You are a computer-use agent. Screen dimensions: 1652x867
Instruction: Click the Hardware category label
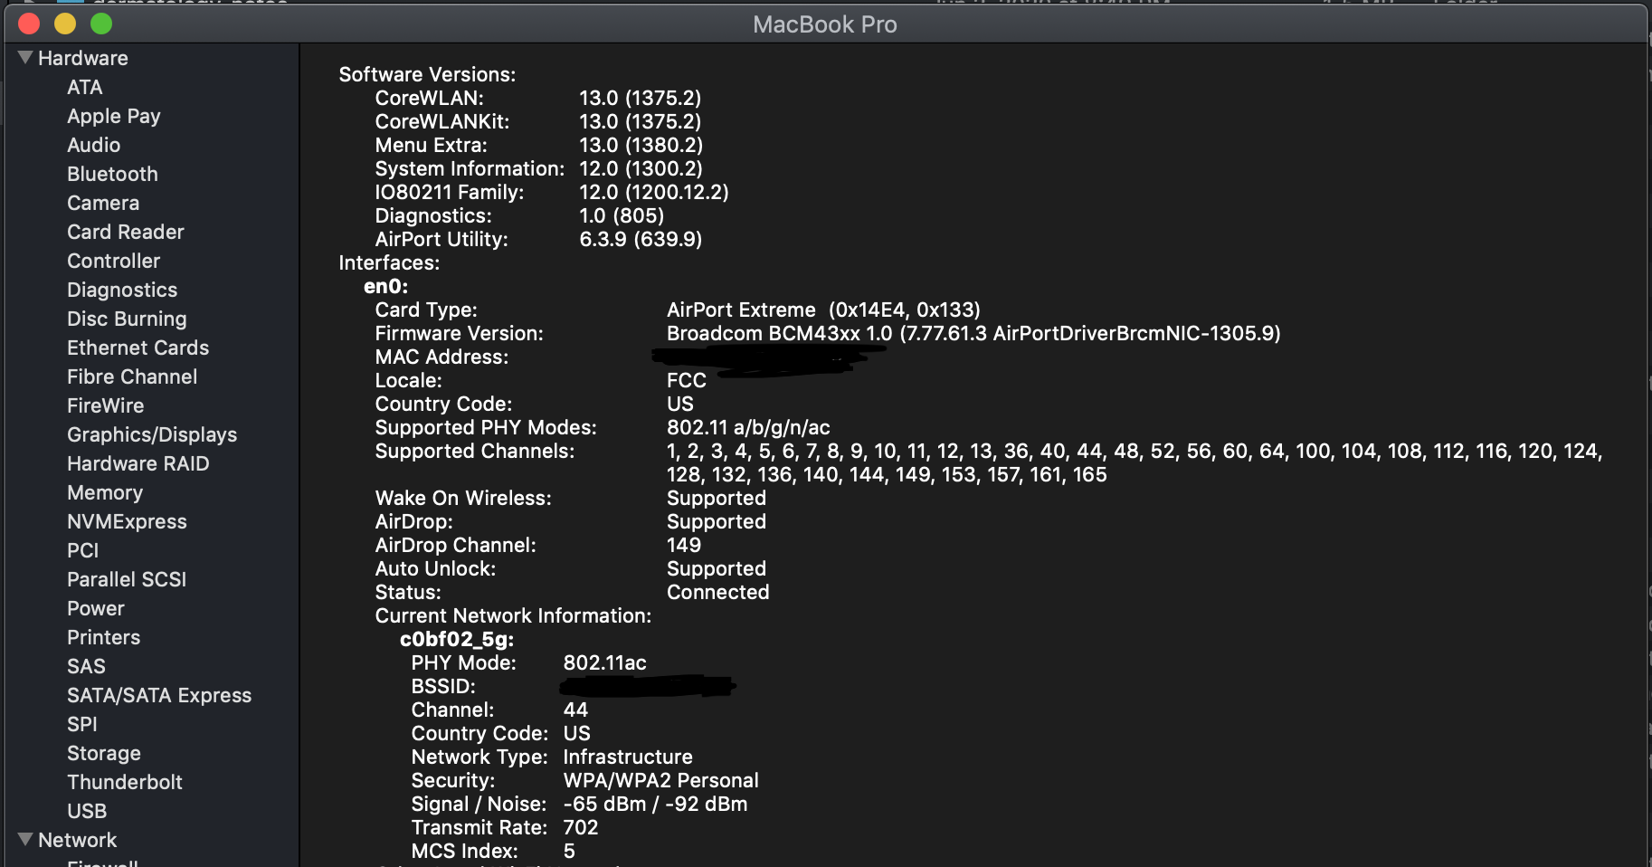coord(83,58)
